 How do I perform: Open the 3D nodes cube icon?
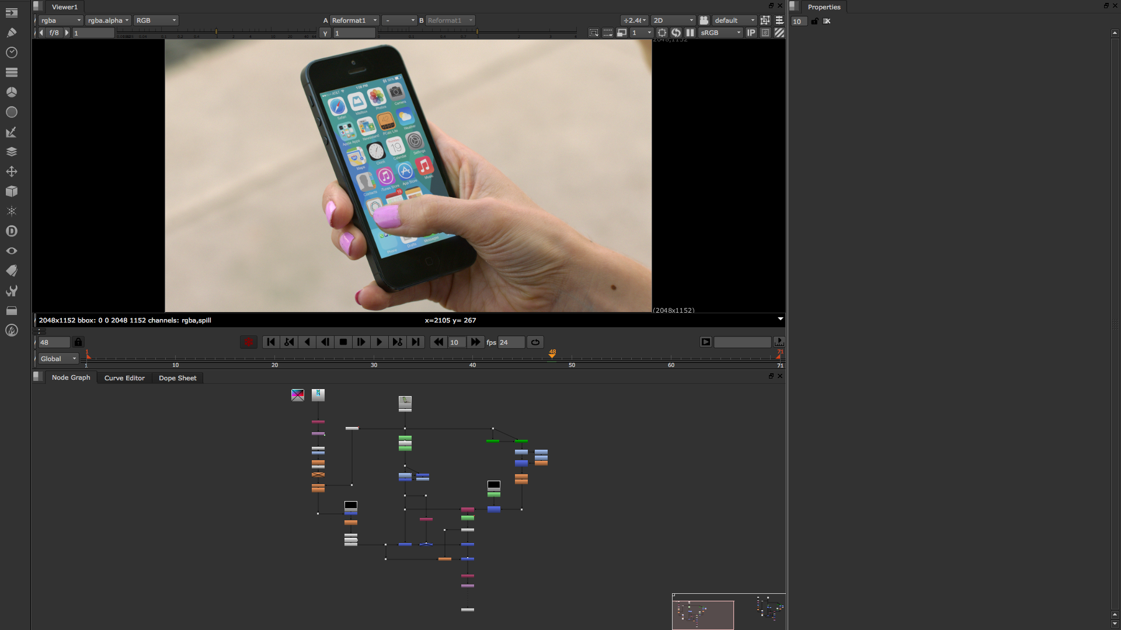point(11,191)
